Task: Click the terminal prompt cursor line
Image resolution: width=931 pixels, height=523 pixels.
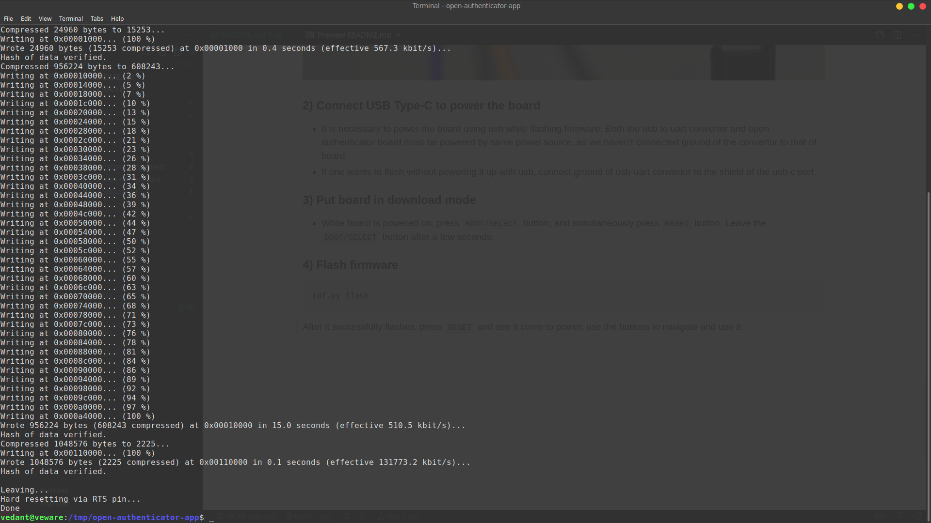Action: coord(211,518)
